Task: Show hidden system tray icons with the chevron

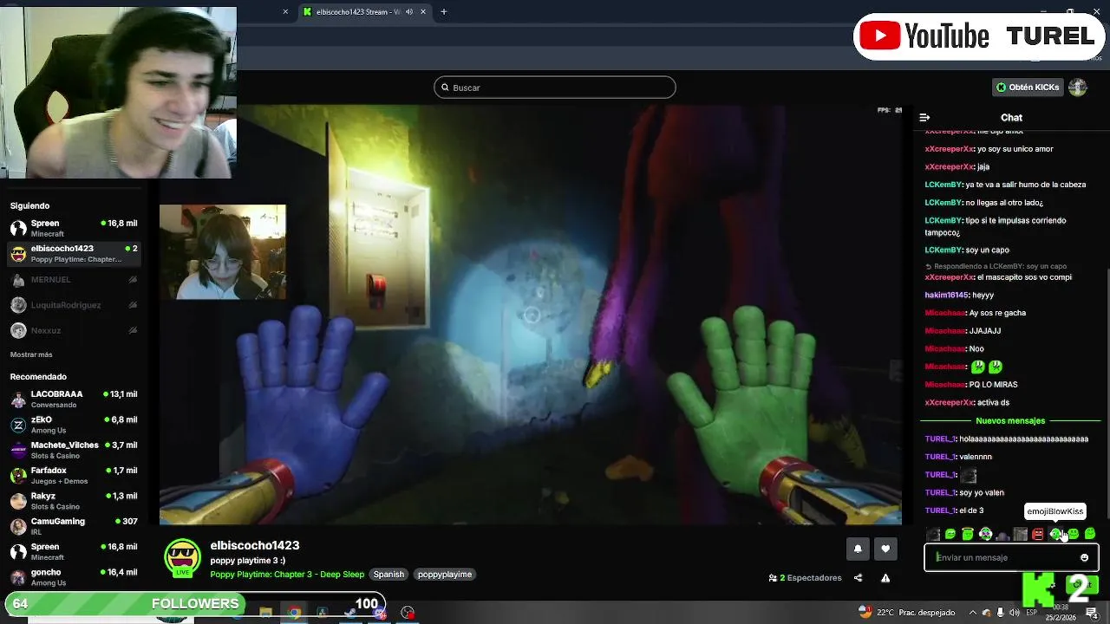Action: (x=972, y=613)
